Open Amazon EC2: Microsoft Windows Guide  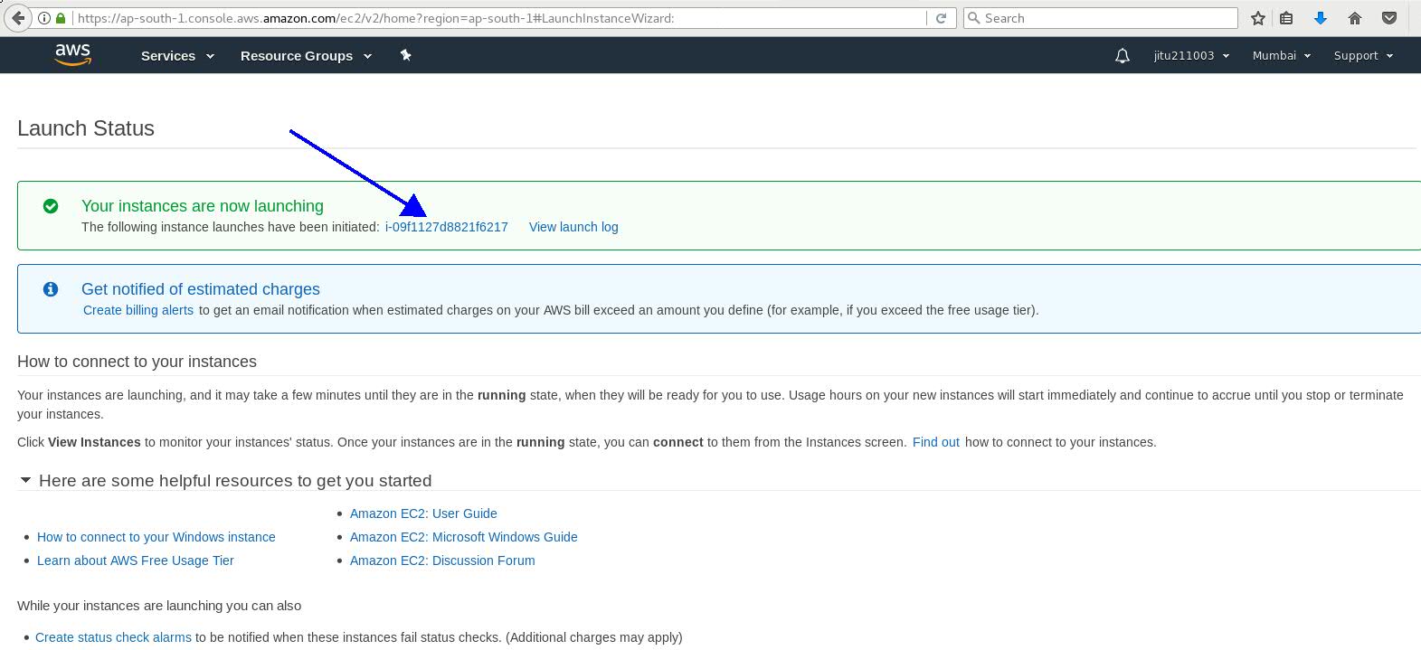(463, 537)
